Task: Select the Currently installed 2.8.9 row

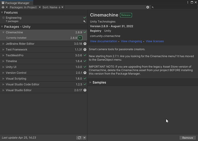Action: tap(44, 38)
